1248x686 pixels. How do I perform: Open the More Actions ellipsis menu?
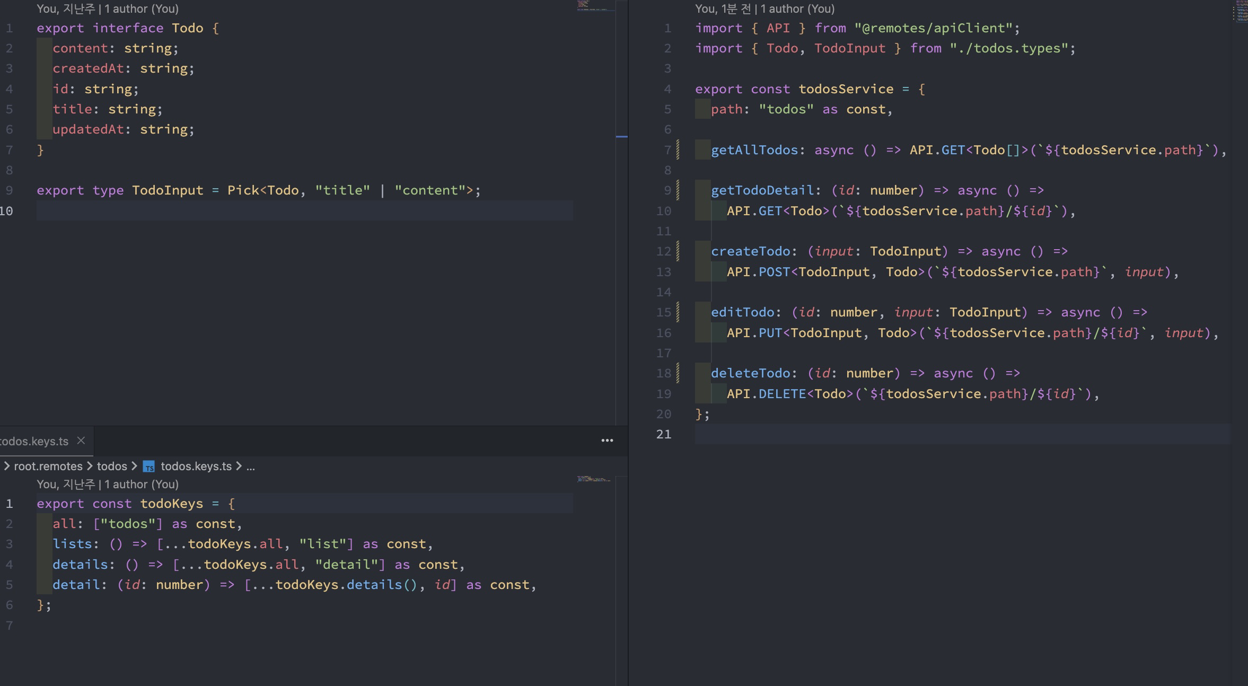pos(607,441)
